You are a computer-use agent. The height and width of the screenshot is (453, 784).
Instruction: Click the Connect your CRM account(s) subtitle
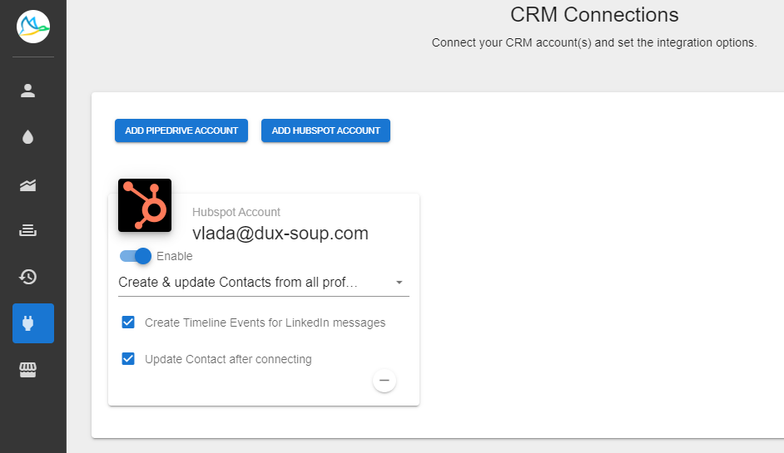(594, 43)
